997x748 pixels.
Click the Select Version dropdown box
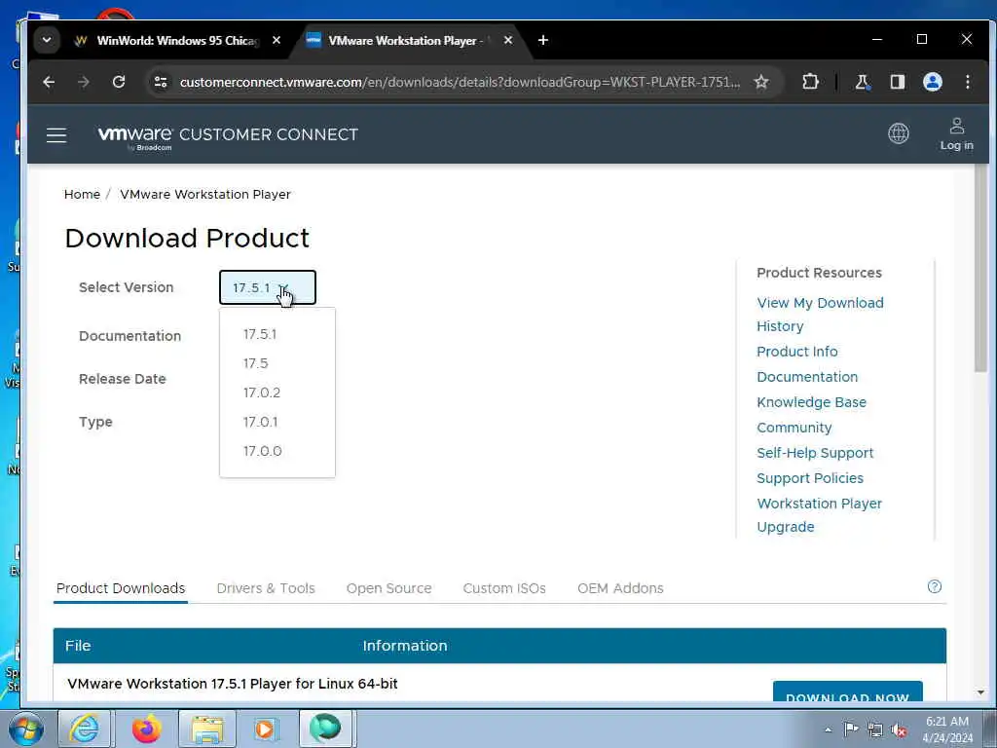point(267,287)
